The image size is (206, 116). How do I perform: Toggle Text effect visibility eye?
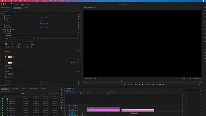point(3,29)
